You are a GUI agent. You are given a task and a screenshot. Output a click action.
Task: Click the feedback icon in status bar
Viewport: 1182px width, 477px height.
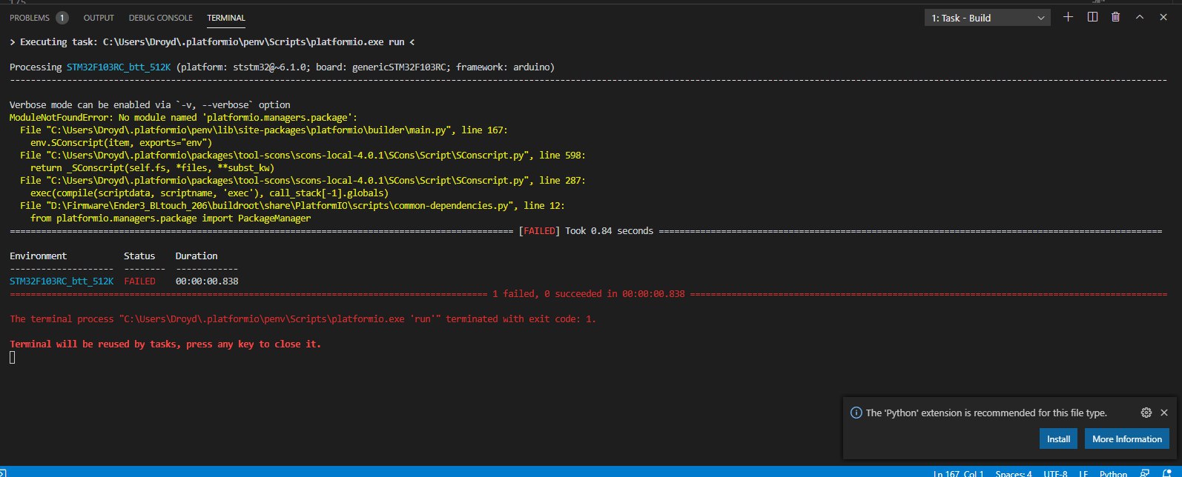1146,473
